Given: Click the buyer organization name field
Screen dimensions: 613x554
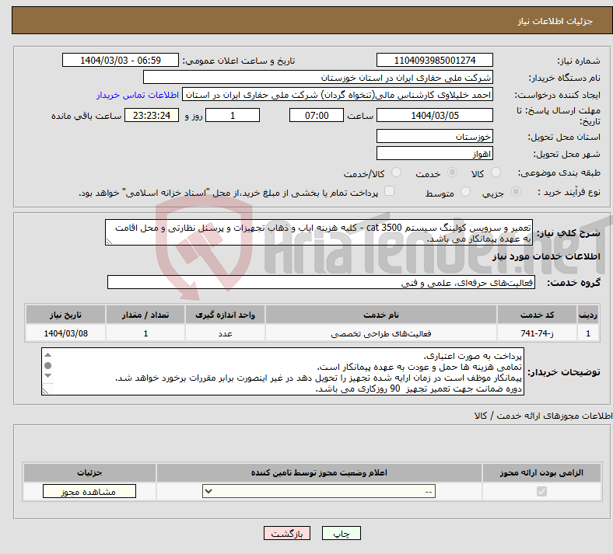Looking at the screenshot, I should tap(318, 77).
